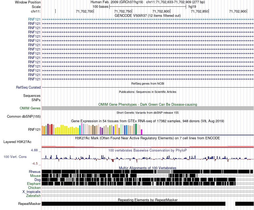Click the hg19 tag beside the scale bar
The image size is (254, 210).
point(192,7)
